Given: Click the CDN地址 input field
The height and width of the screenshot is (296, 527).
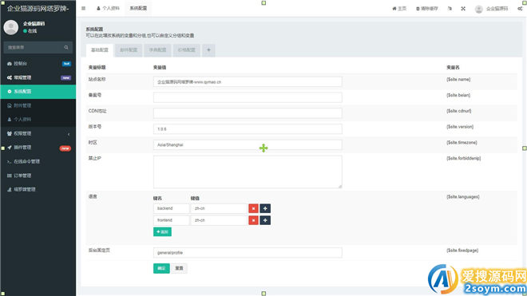Looking at the screenshot, I should pyautogui.click(x=248, y=113).
